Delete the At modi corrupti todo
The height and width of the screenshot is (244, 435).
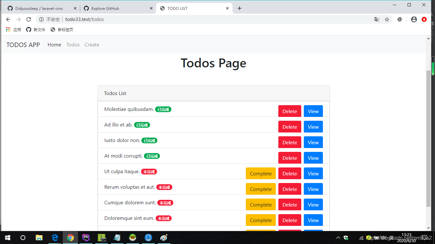pyautogui.click(x=290, y=158)
